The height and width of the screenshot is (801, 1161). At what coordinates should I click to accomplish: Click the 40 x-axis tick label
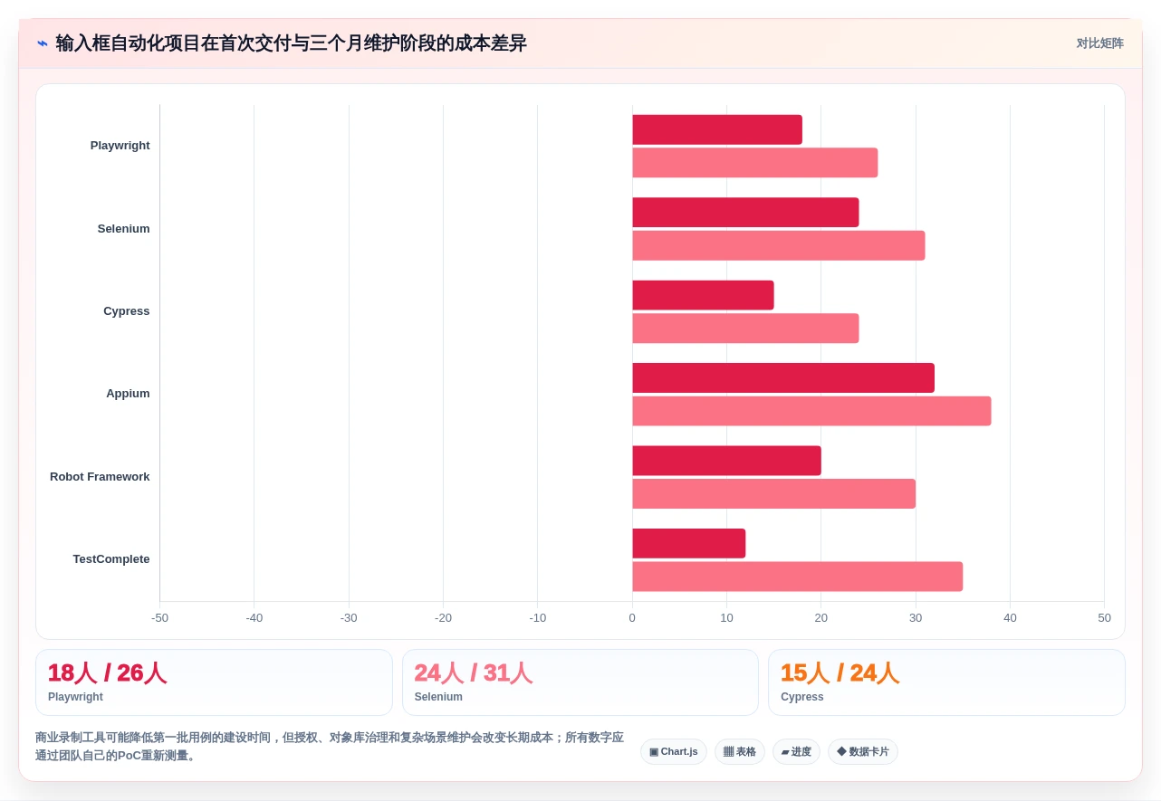tap(1010, 618)
